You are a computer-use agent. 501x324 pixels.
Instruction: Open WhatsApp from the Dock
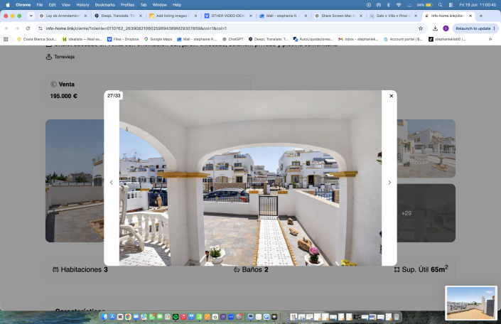click(152, 317)
